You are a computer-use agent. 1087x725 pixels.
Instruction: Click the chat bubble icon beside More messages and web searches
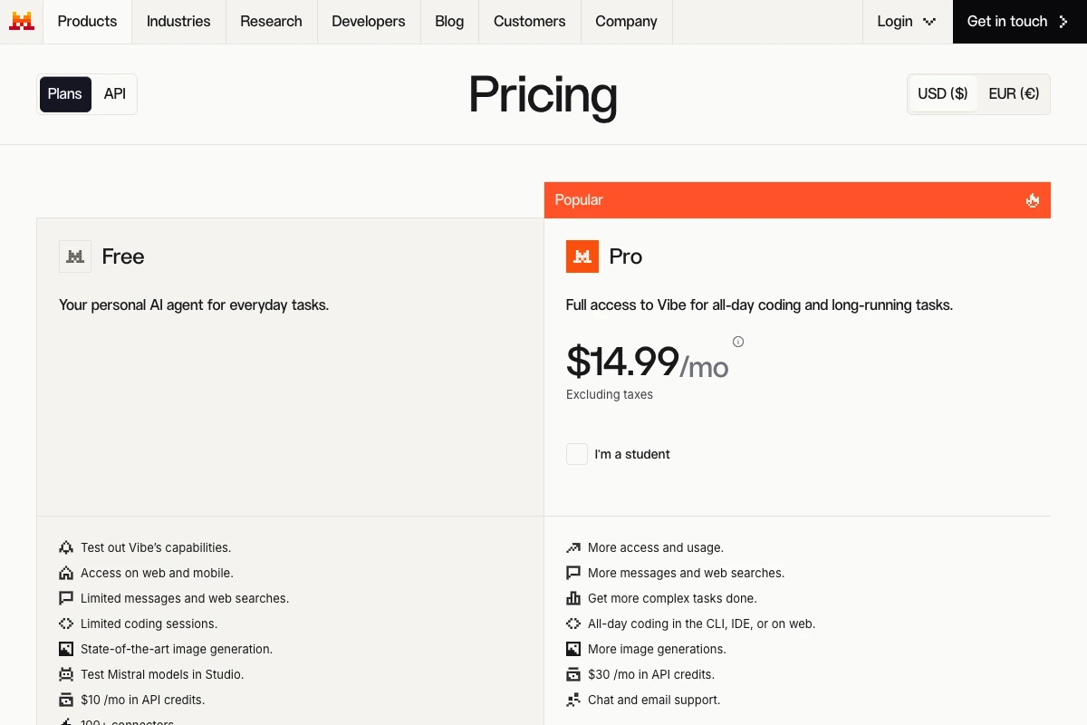pyautogui.click(x=573, y=573)
